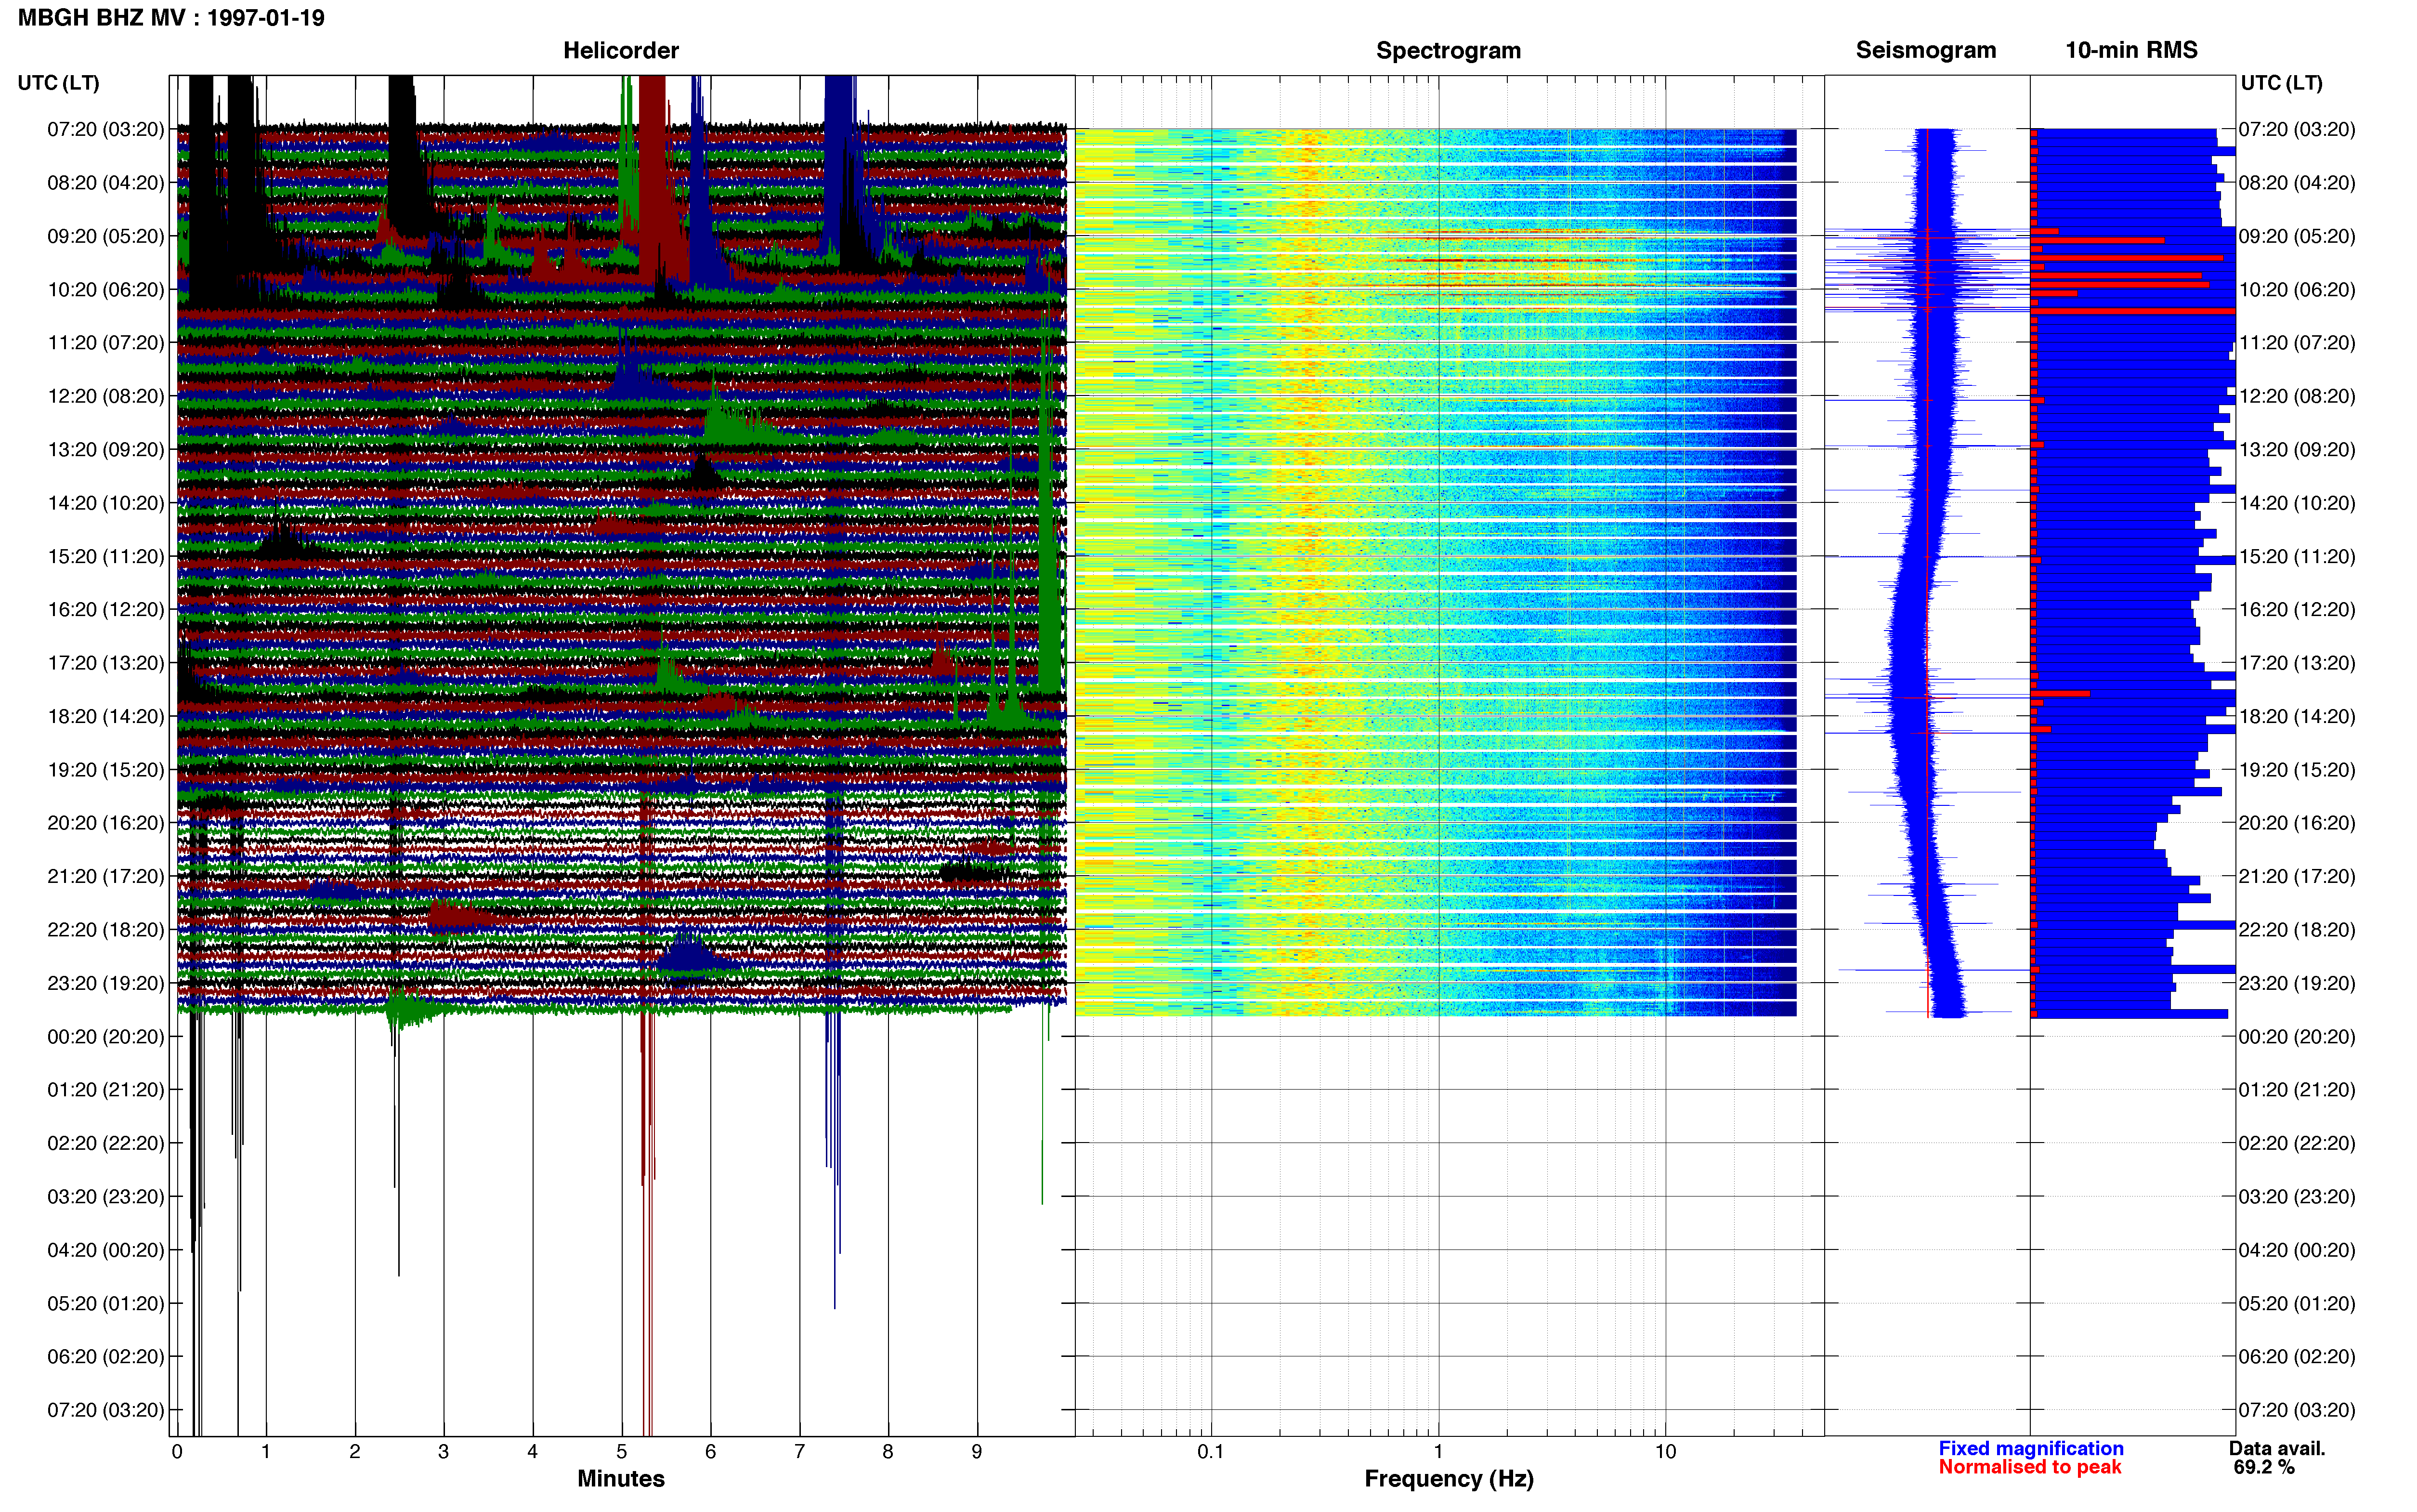The height and width of the screenshot is (1512, 2417).
Task: Click the right '00:20 (20:20)' time label
Action: coord(2297,1037)
